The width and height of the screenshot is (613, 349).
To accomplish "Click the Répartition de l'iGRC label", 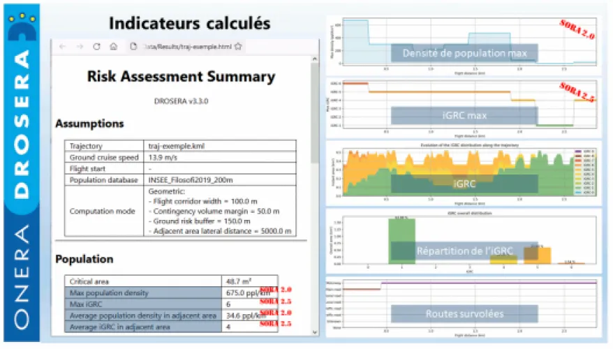I will pyautogui.click(x=464, y=251).
